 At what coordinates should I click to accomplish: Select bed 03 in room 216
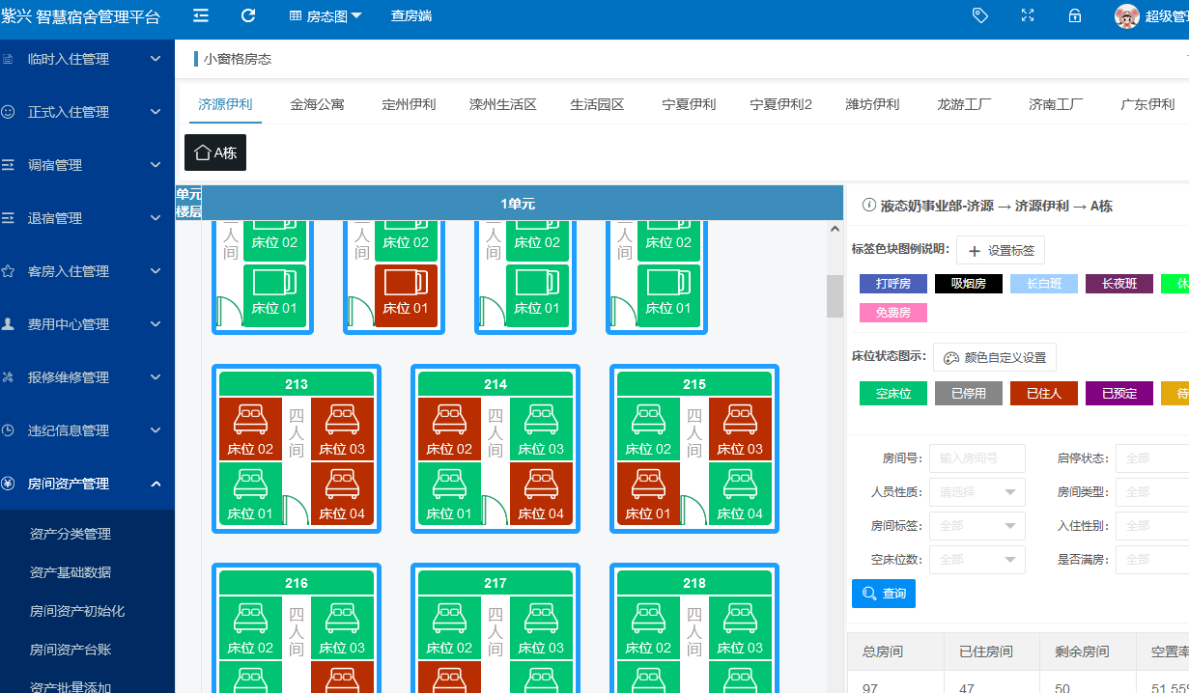(x=342, y=627)
